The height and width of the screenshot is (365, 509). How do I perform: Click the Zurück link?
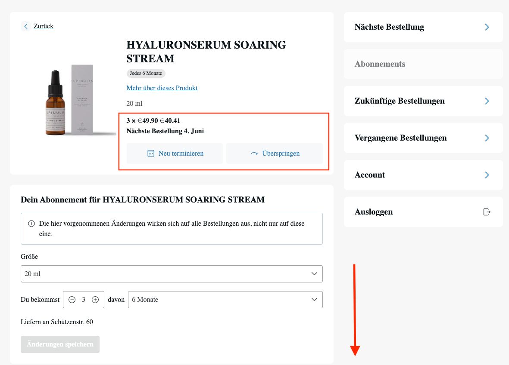(43, 26)
